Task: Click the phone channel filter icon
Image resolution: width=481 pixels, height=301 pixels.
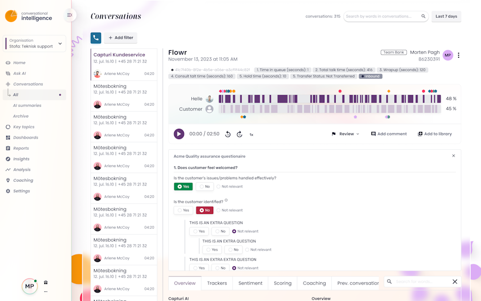Action: 96,38
